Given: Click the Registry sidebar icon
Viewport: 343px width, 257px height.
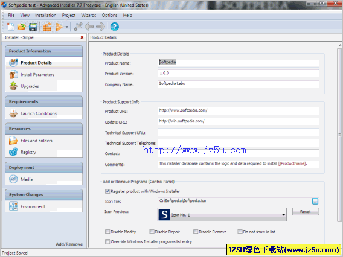Looking at the screenshot, I should [13, 152].
